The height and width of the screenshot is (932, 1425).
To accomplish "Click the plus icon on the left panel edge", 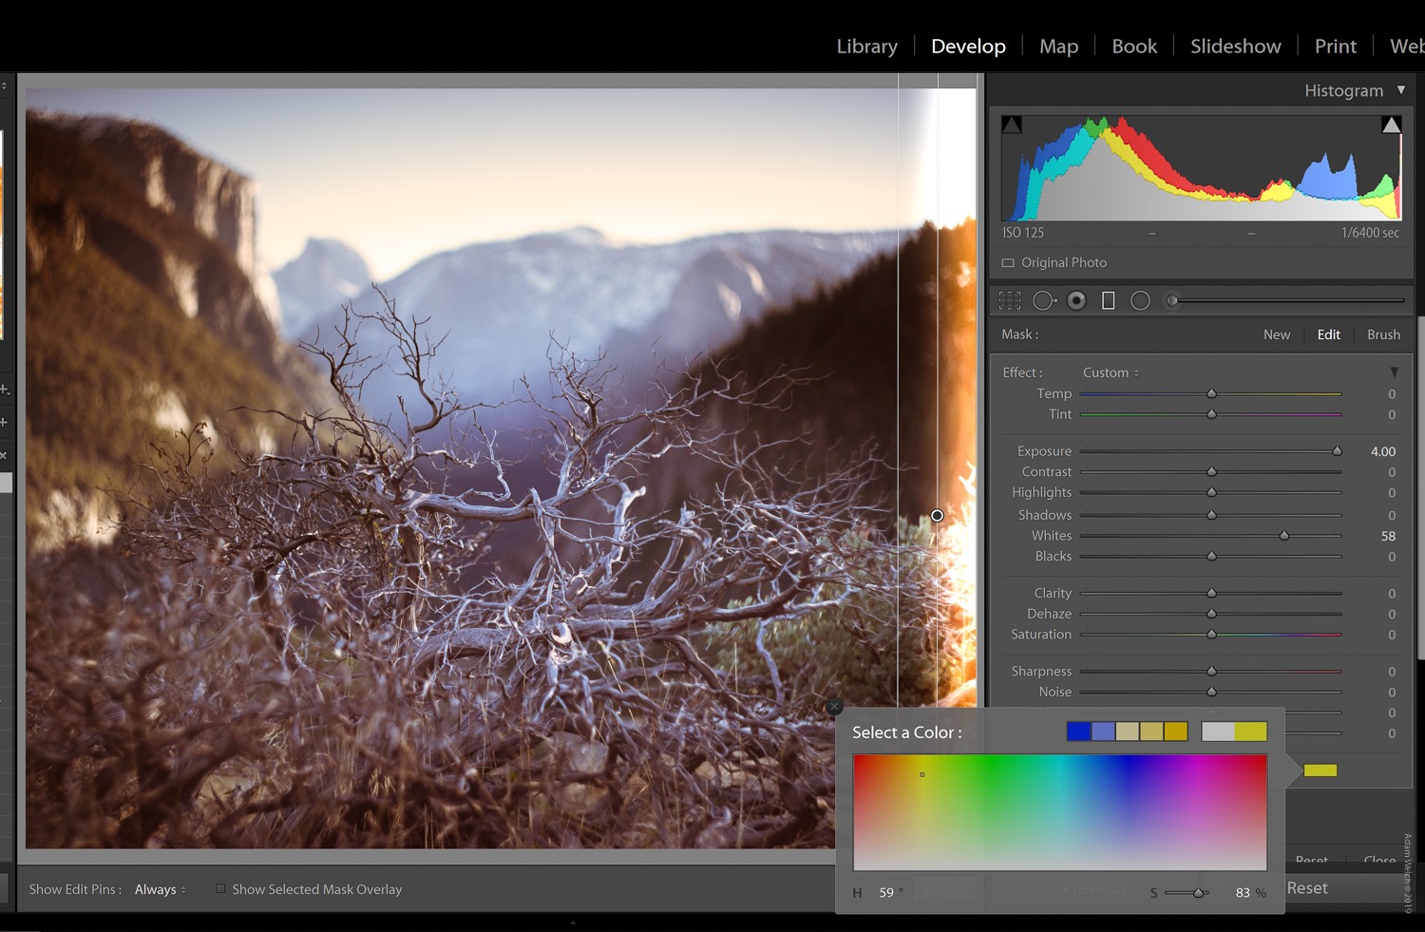I will 5,389.
